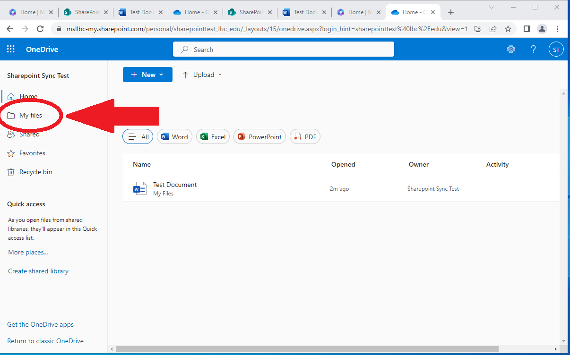The height and width of the screenshot is (355, 570).
Task: Click the Recycle bin trash icon
Action: (x=11, y=172)
